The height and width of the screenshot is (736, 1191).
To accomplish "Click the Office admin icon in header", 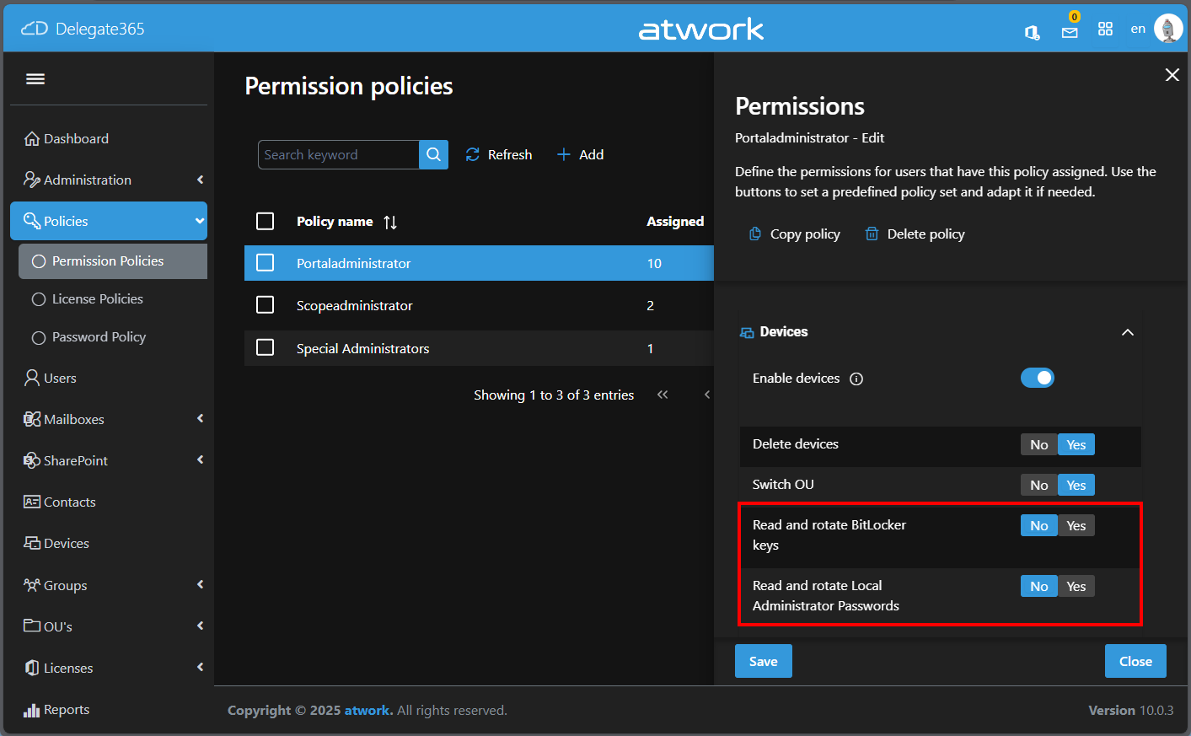I will (1032, 32).
